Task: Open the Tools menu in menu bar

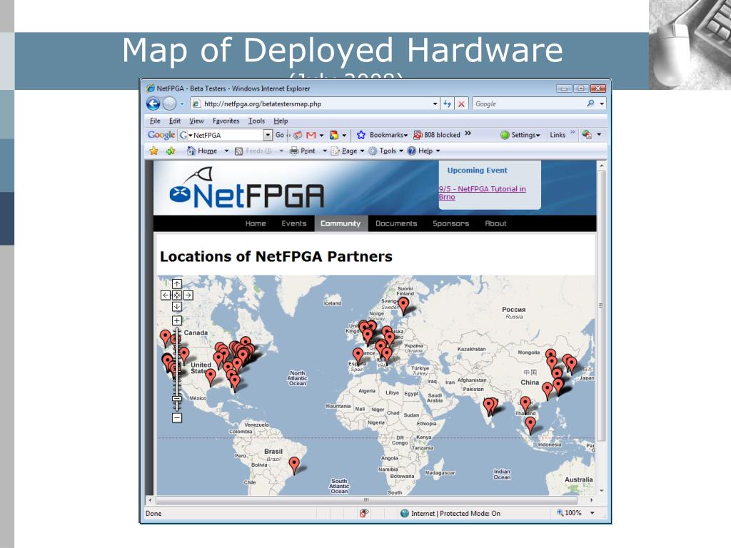Action: point(256,121)
